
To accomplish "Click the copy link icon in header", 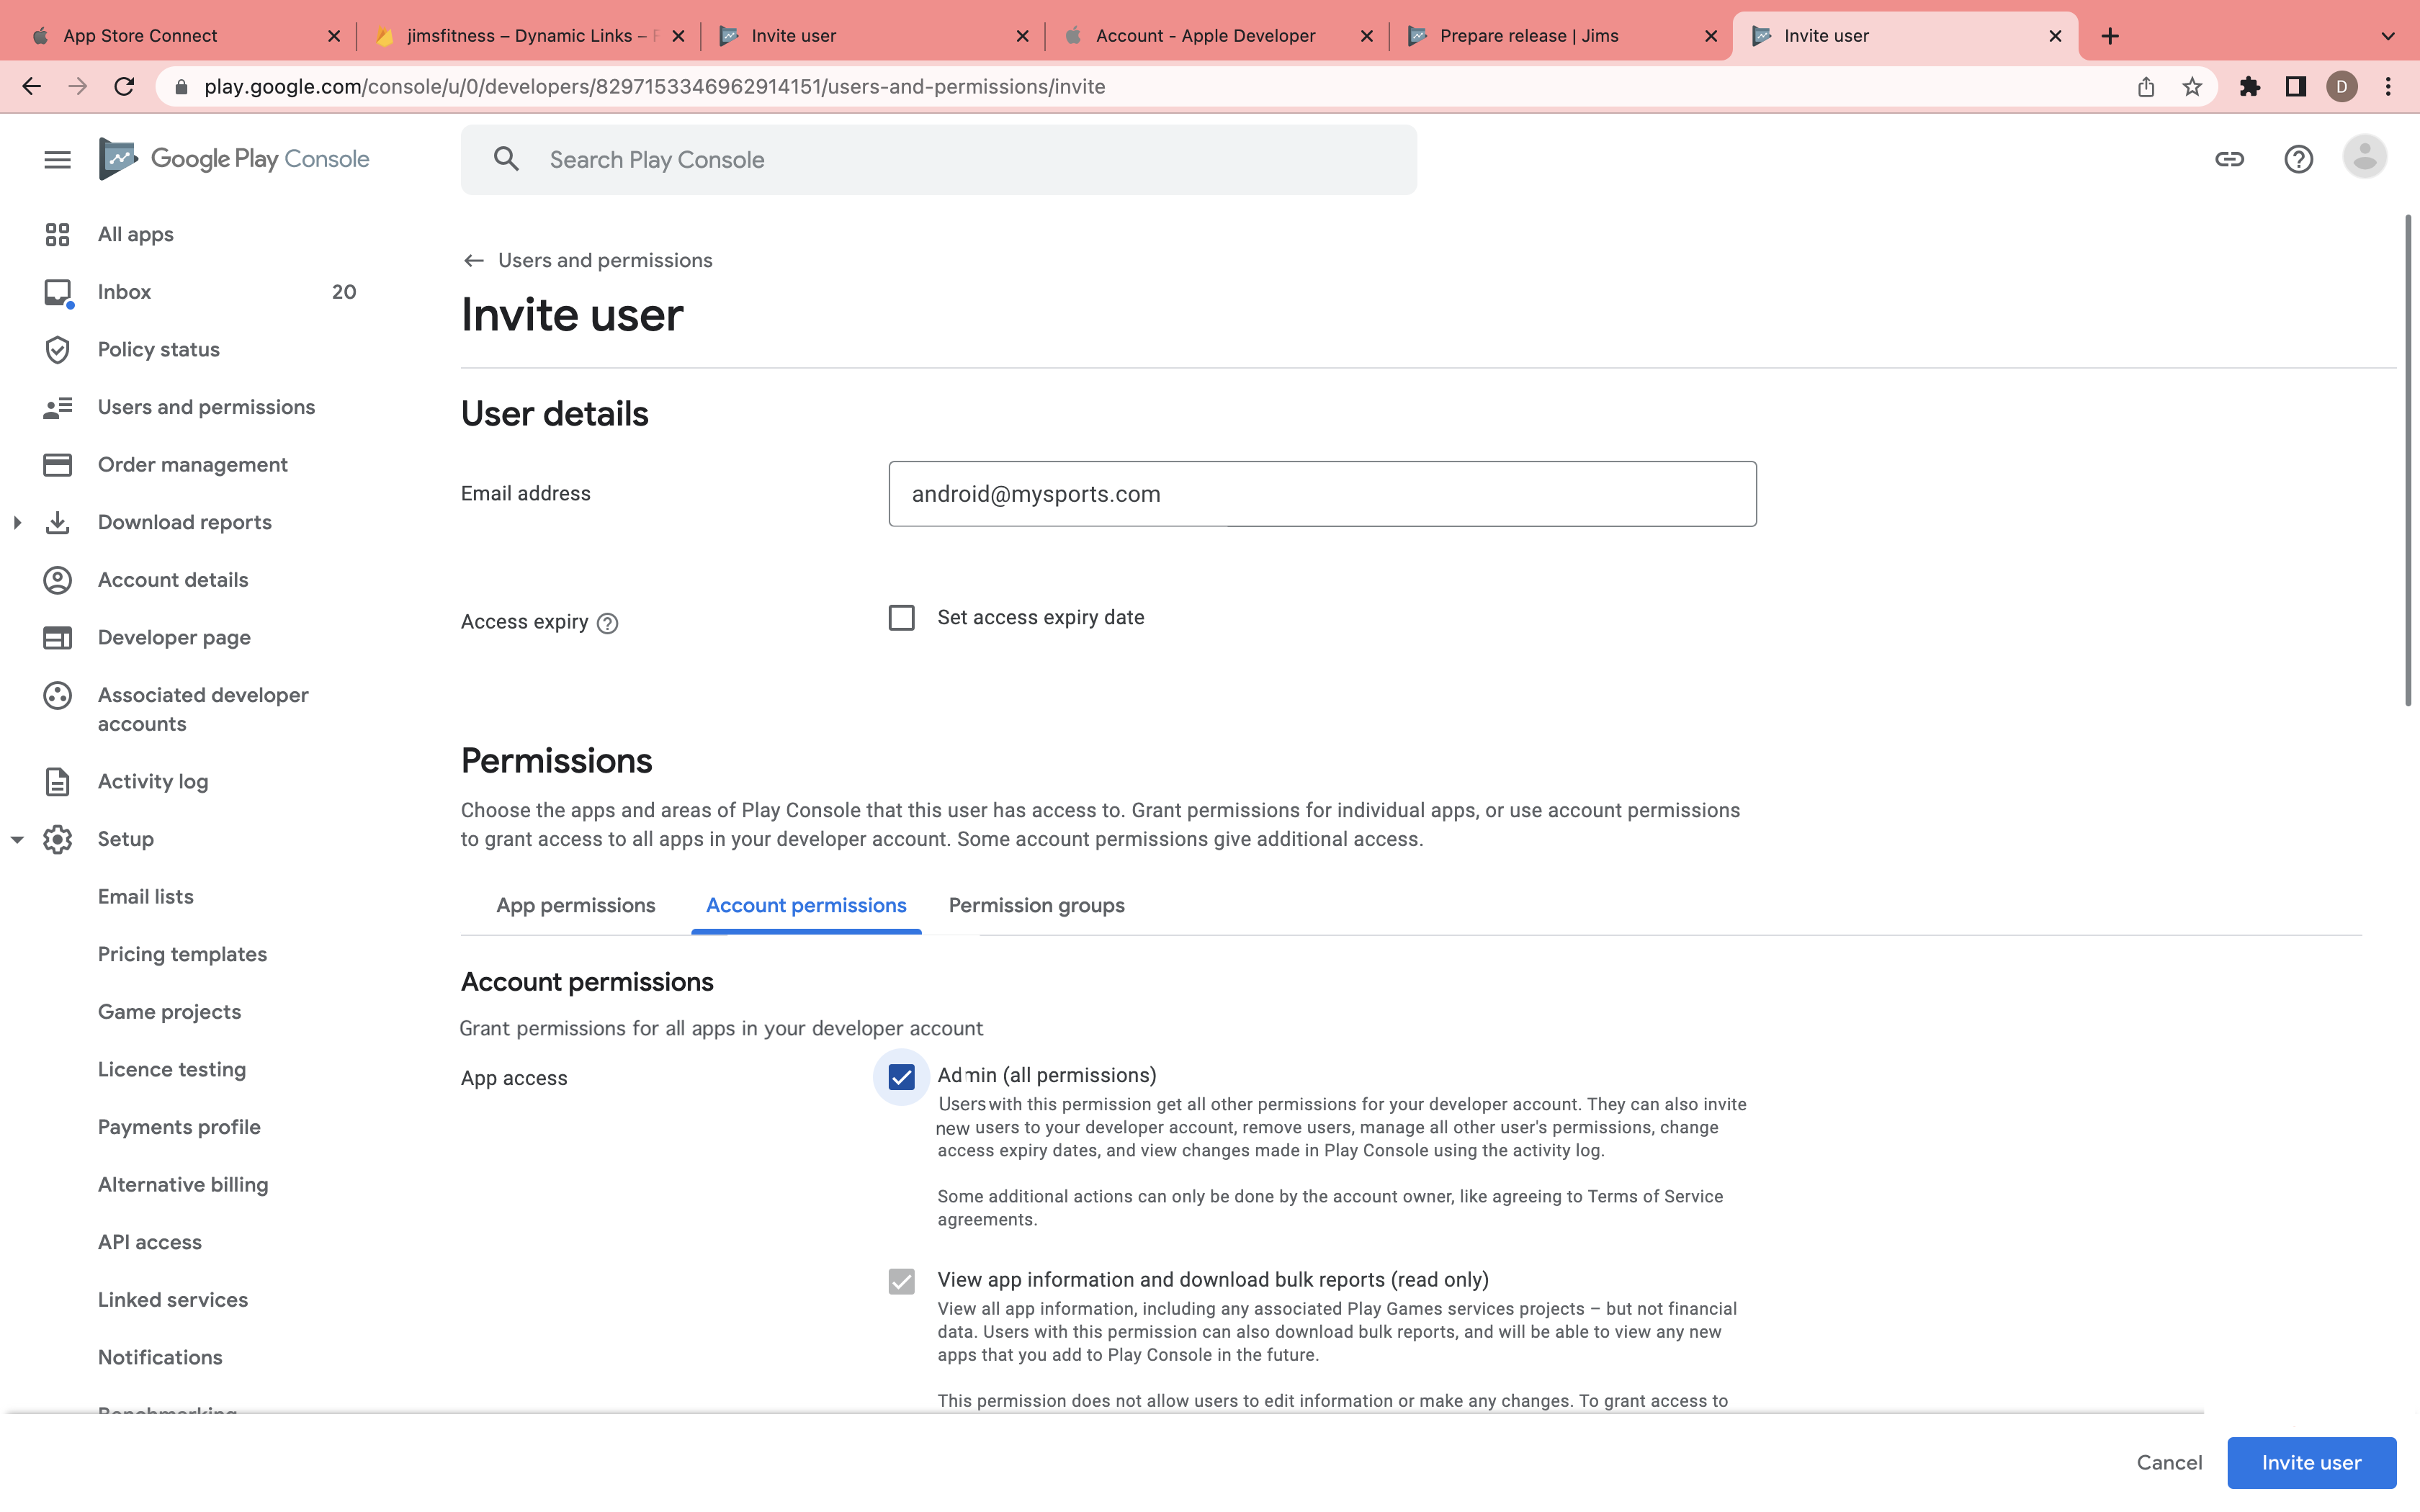I will point(2229,159).
